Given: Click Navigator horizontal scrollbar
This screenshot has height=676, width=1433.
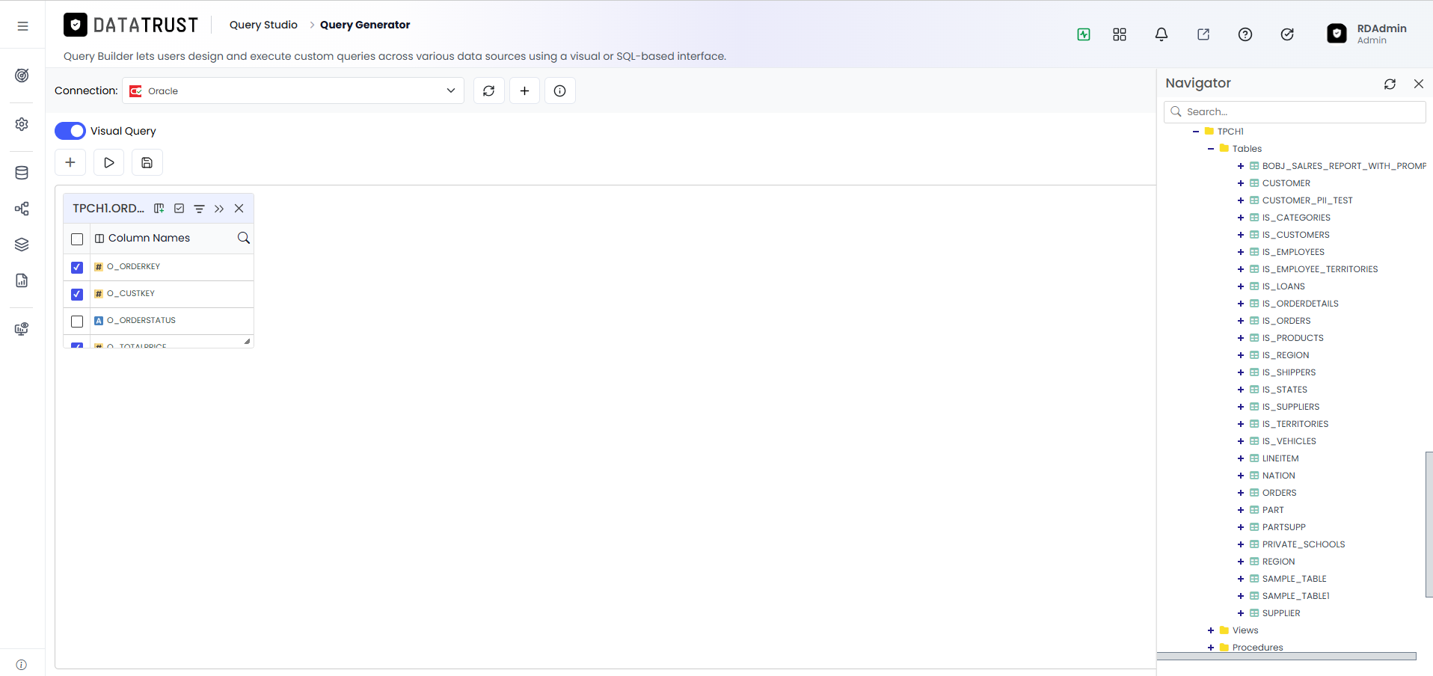Looking at the screenshot, I should 1286,656.
